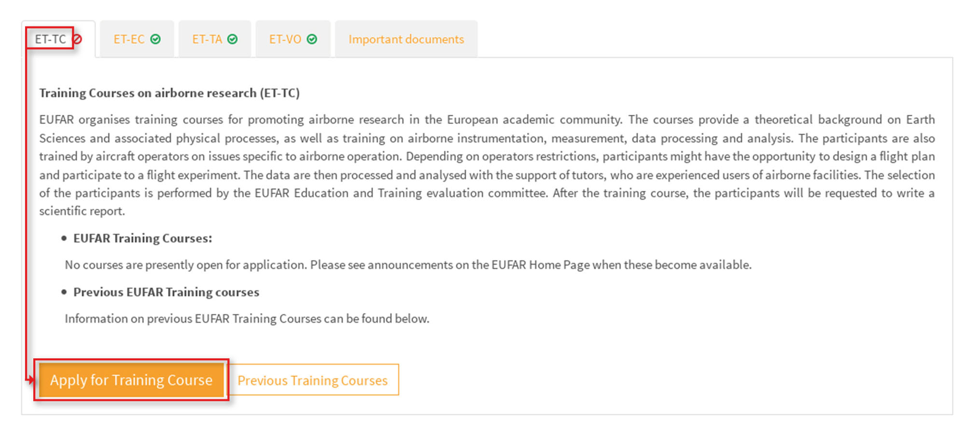Go to the ET-VO tab

pyautogui.click(x=285, y=39)
